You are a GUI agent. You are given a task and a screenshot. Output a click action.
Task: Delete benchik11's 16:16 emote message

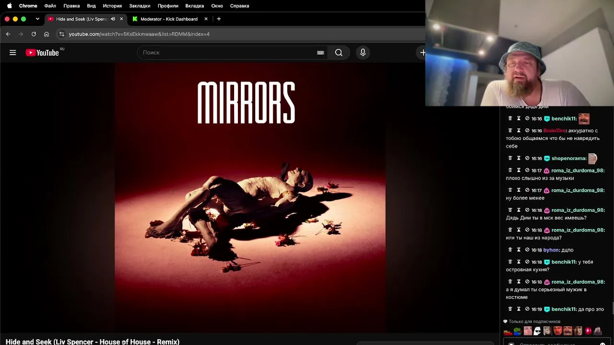coord(510,118)
